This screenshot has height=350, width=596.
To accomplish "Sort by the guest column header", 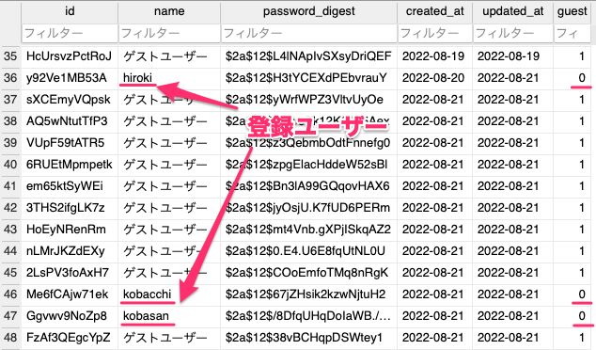I will coord(572,11).
